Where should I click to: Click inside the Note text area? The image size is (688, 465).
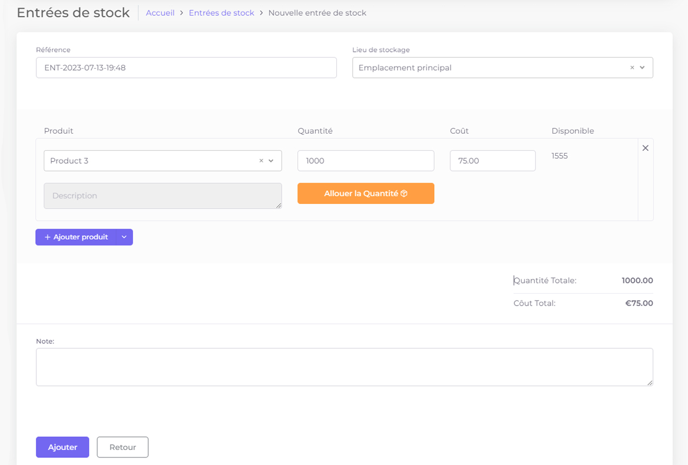tap(344, 367)
